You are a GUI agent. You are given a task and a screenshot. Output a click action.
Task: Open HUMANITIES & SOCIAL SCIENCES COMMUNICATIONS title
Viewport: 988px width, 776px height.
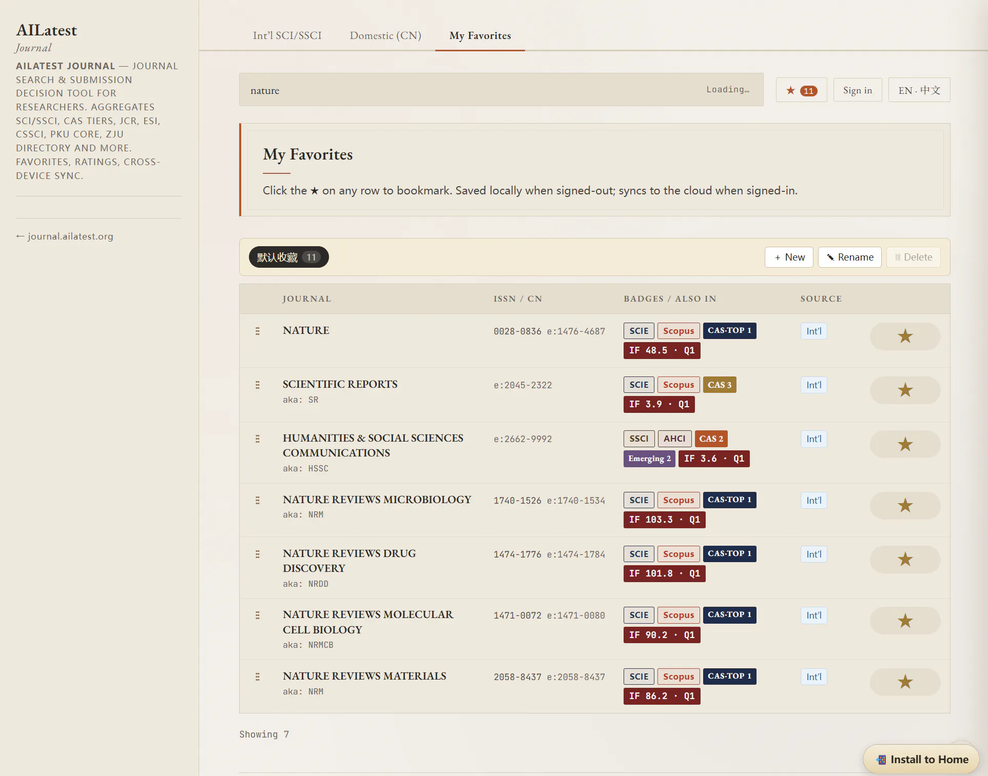pos(373,445)
